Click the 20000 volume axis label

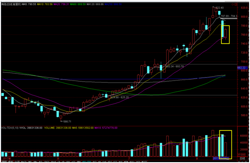tap(244, 150)
